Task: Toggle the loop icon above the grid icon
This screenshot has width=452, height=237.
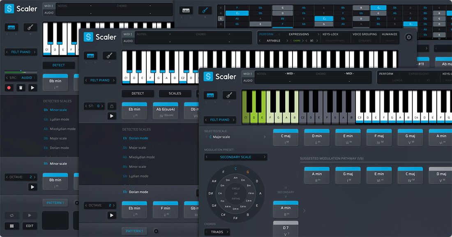Action: tap(12, 215)
